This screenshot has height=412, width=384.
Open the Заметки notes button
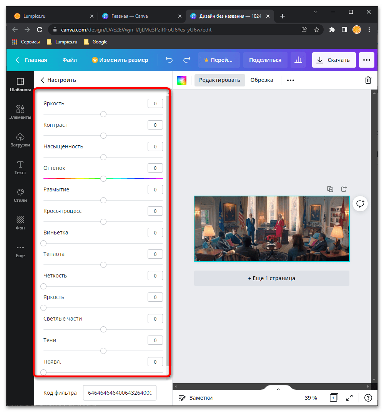[196, 398]
